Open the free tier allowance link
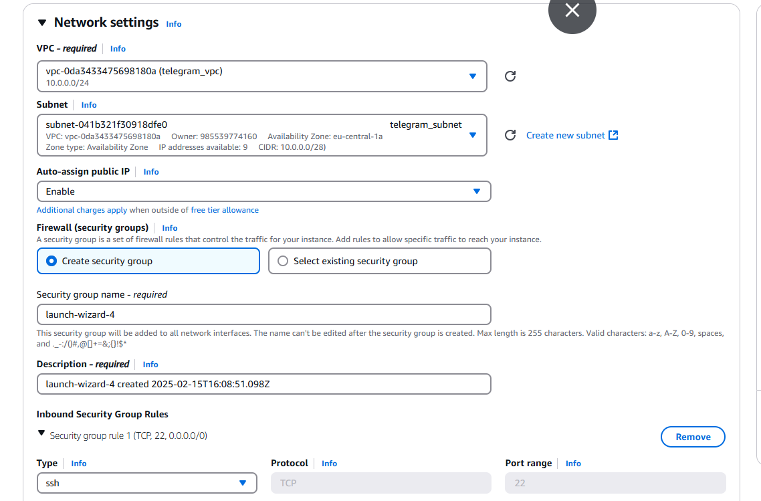Screen dimensions: 761x501 pyautogui.click(x=225, y=210)
